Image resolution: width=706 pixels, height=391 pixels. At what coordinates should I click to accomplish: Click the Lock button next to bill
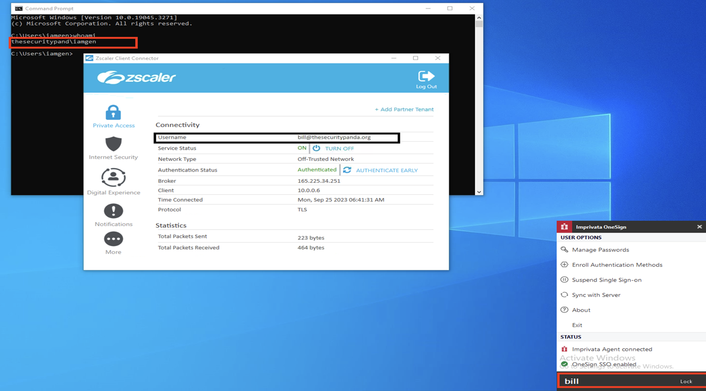pyautogui.click(x=686, y=381)
